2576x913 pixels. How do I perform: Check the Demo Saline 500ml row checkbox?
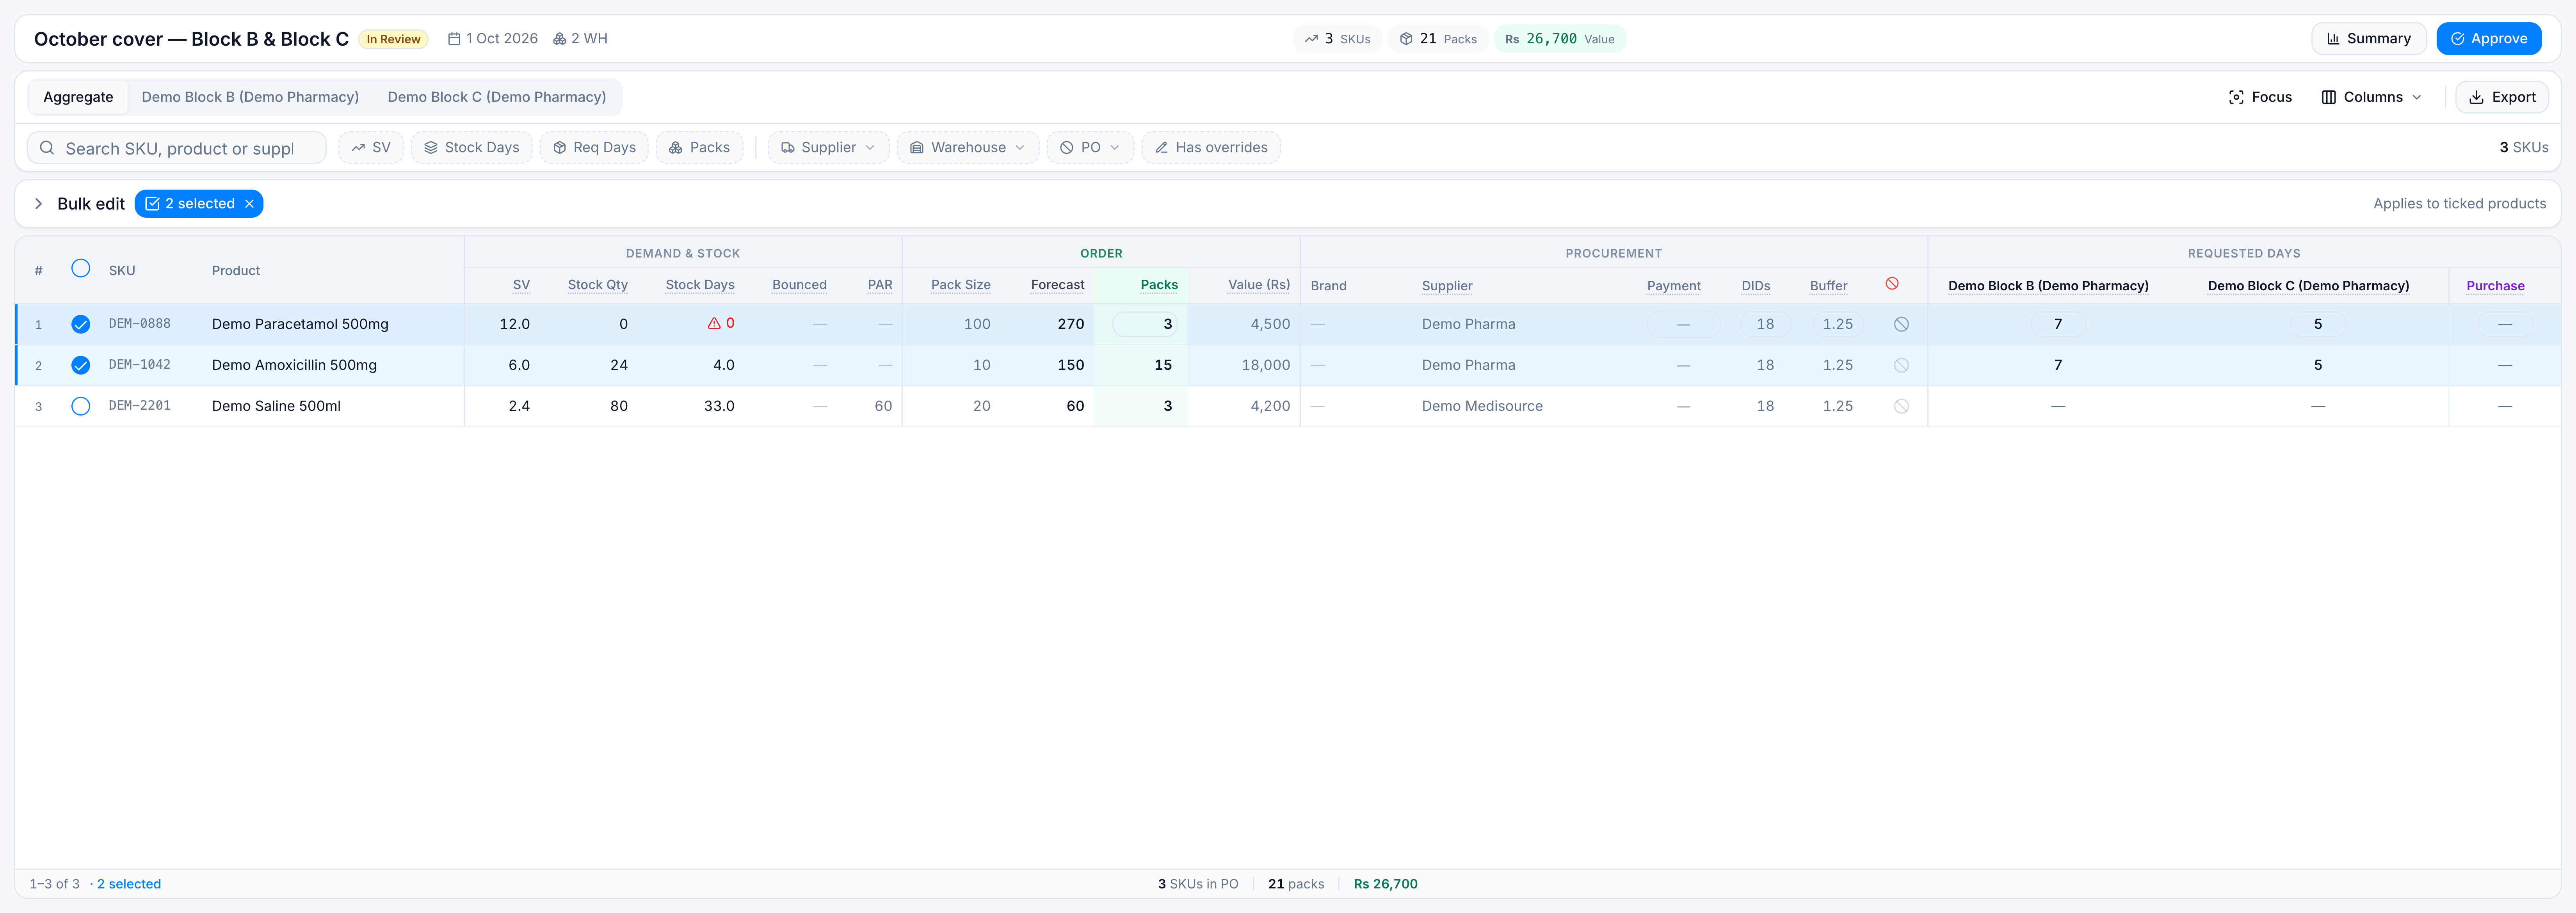tap(81, 406)
